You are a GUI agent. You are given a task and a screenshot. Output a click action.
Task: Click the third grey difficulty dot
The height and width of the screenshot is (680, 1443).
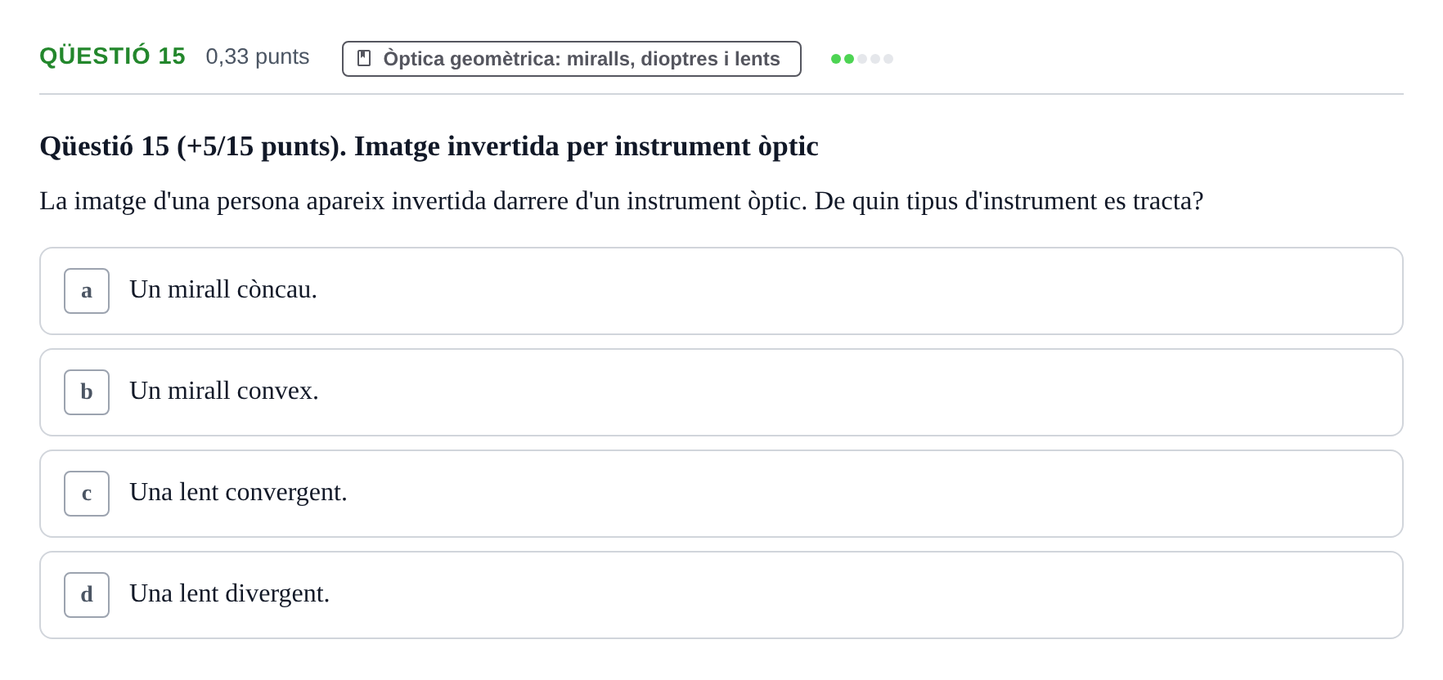(862, 59)
